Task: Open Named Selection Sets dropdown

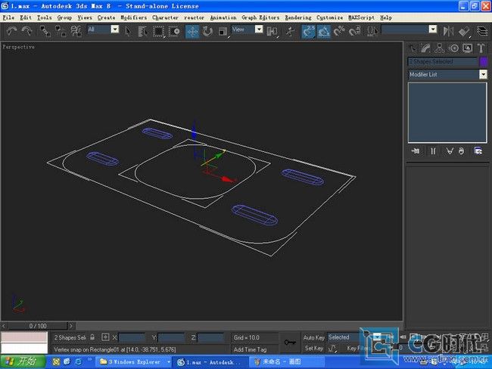Action: [x=433, y=29]
